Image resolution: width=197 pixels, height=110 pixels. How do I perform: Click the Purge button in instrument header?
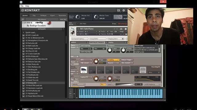[x=122, y=32]
